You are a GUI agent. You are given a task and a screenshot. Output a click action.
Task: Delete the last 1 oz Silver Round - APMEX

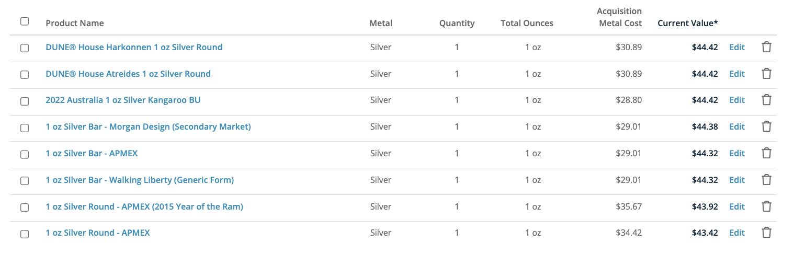pos(766,233)
